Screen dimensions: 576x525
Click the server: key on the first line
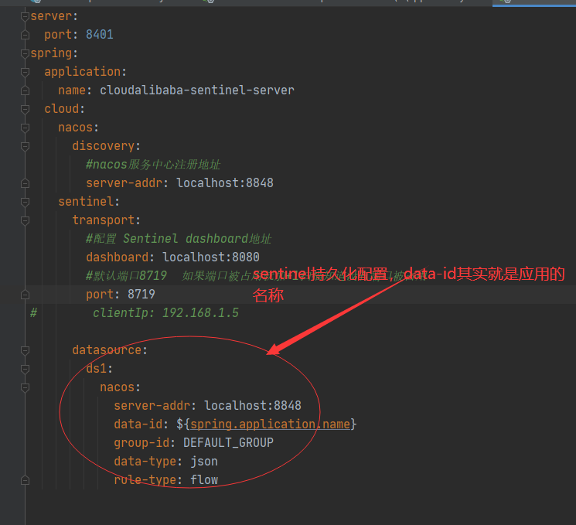click(x=54, y=16)
